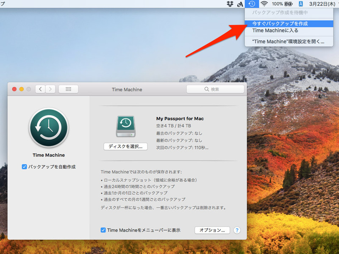
Task: Click the 検索 search field
Action: coord(215,89)
